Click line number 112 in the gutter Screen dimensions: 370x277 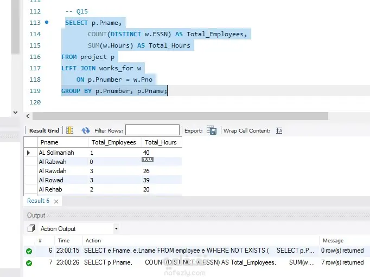35,11
